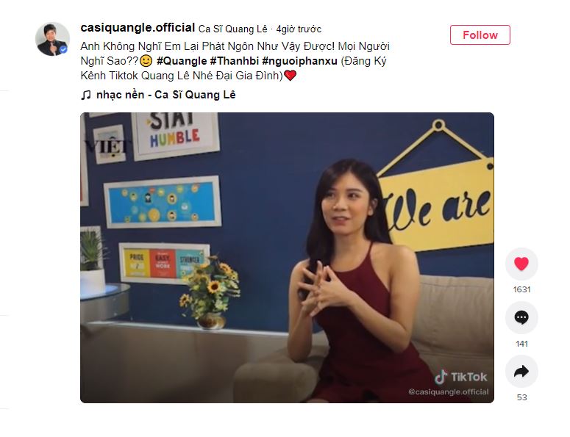The height and width of the screenshot is (437, 570).
Task: Share the video using arrow icon
Action: pos(521,372)
